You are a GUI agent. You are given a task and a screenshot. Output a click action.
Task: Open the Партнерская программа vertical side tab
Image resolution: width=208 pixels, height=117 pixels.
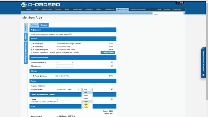pos(26,53)
